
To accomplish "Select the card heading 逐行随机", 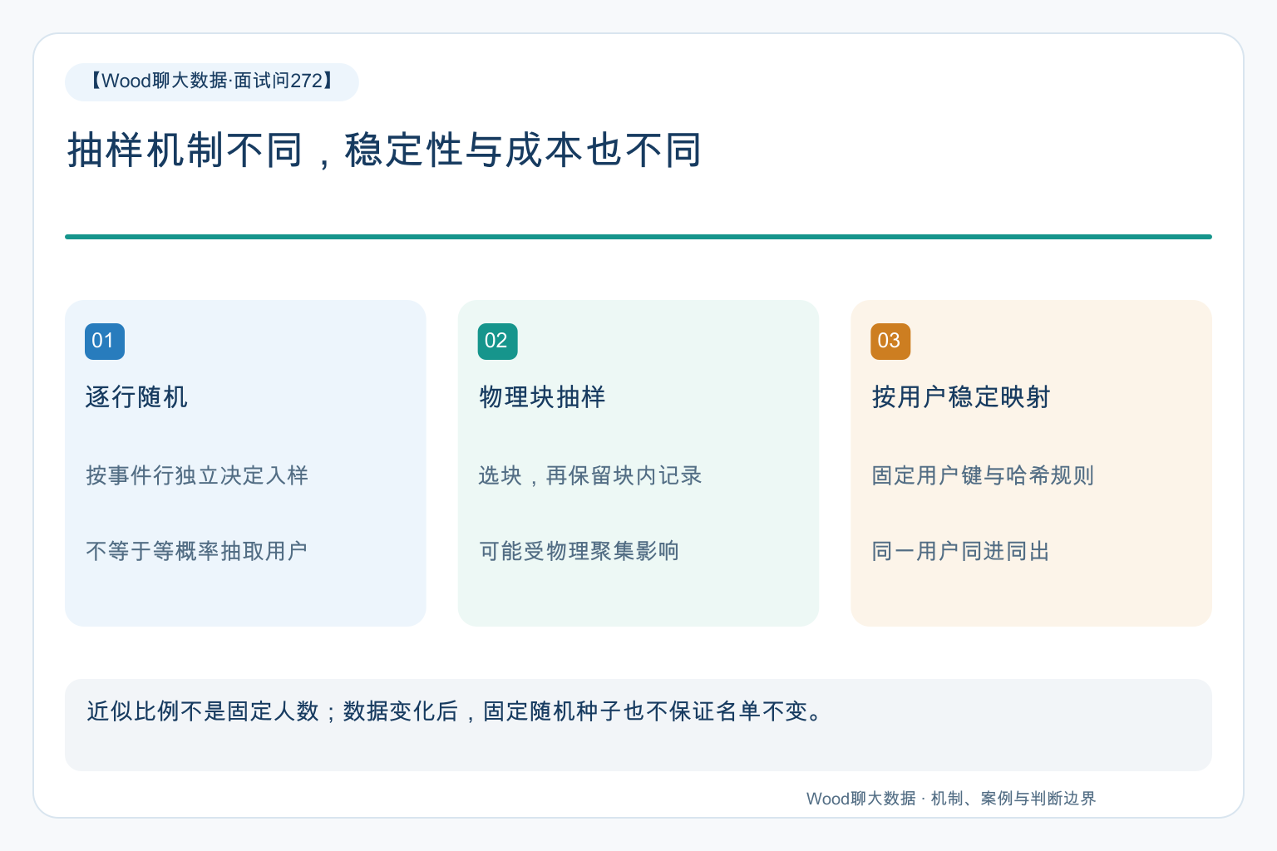I will [x=136, y=397].
